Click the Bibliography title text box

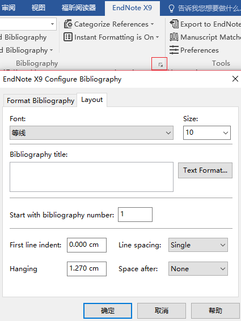91,177
